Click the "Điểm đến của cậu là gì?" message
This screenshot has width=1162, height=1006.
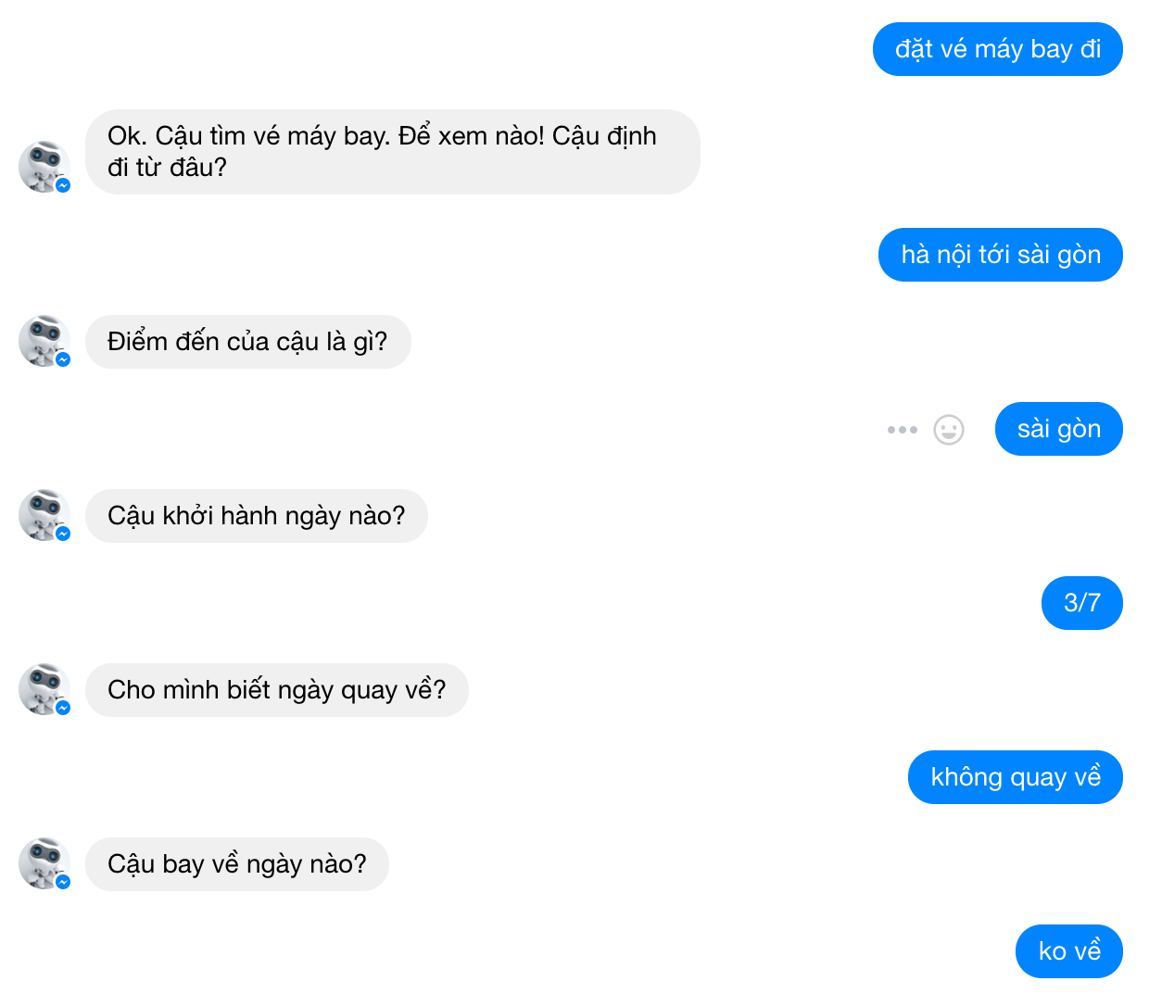point(247,342)
